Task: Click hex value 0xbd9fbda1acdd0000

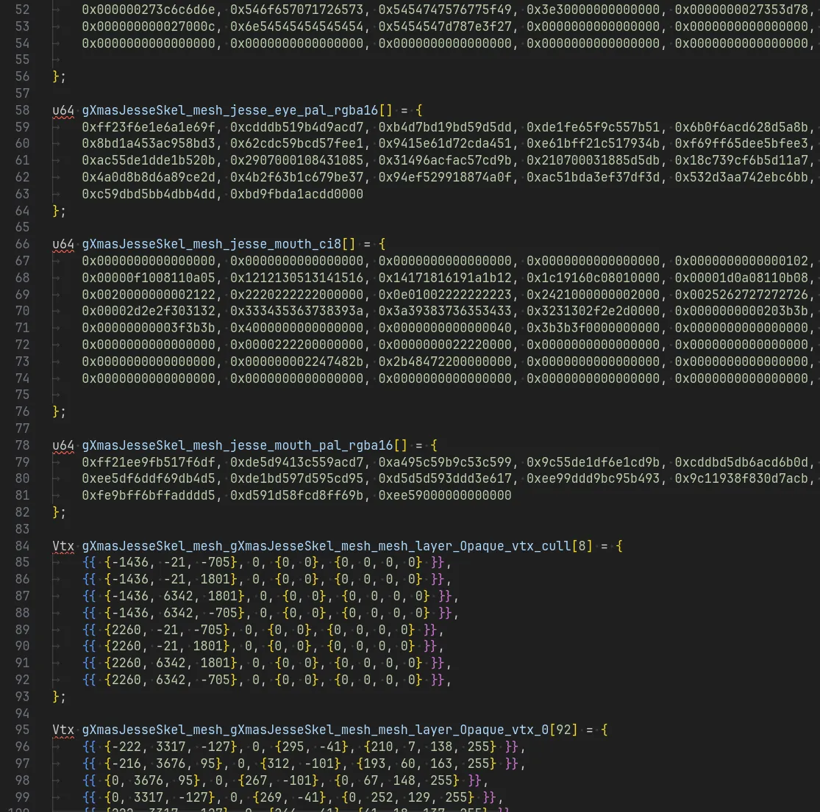Action: (x=296, y=194)
